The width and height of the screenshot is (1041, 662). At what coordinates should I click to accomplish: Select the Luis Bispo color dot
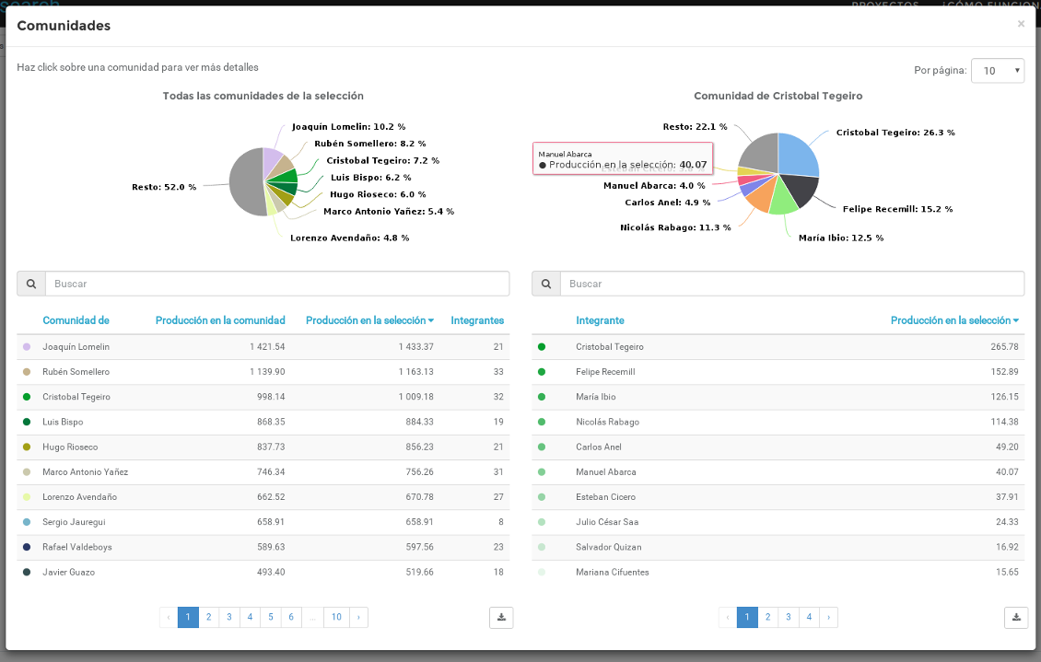(27, 422)
